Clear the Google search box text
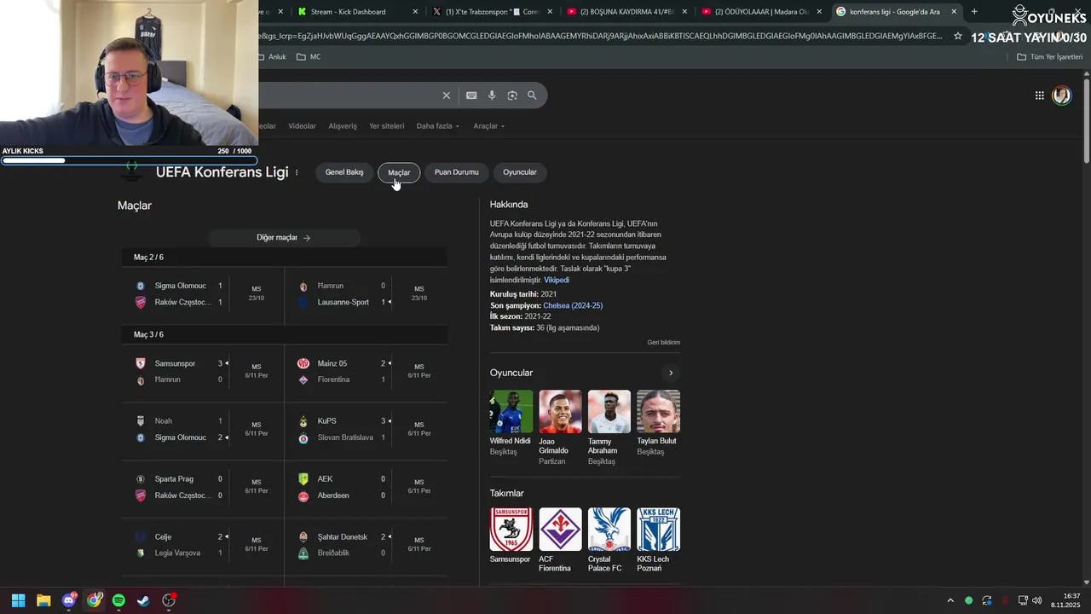 tap(446, 96)
